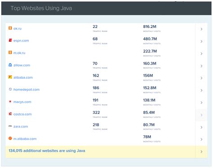Open the costco.com row chevron
213x168 pixels.
click(x=201, y=115)
